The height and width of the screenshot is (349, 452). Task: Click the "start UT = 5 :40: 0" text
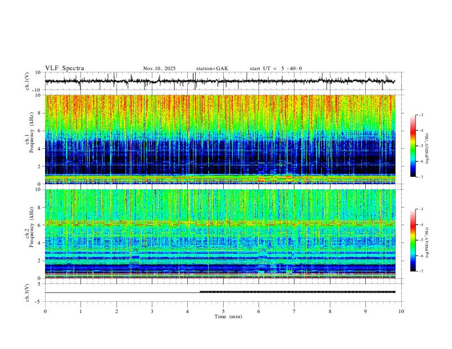pos(276,68)
